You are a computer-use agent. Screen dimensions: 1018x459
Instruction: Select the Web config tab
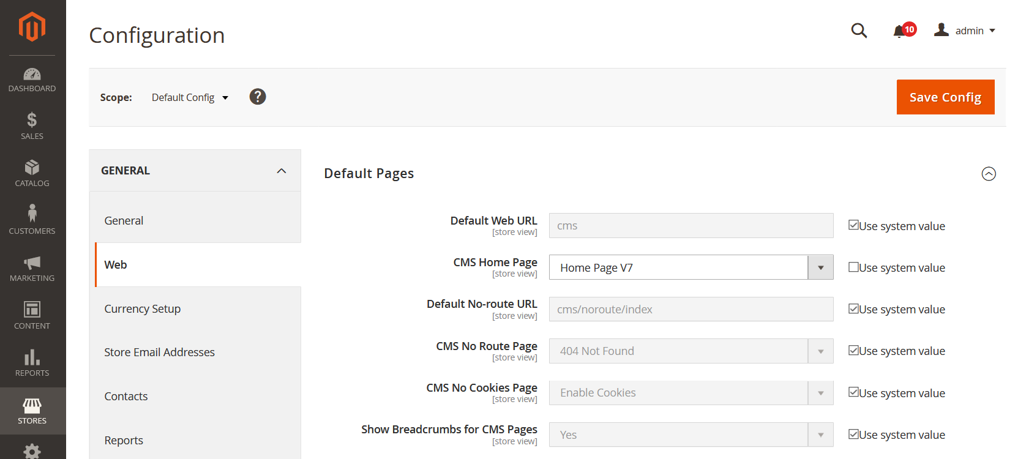click(x=198, y=265)
